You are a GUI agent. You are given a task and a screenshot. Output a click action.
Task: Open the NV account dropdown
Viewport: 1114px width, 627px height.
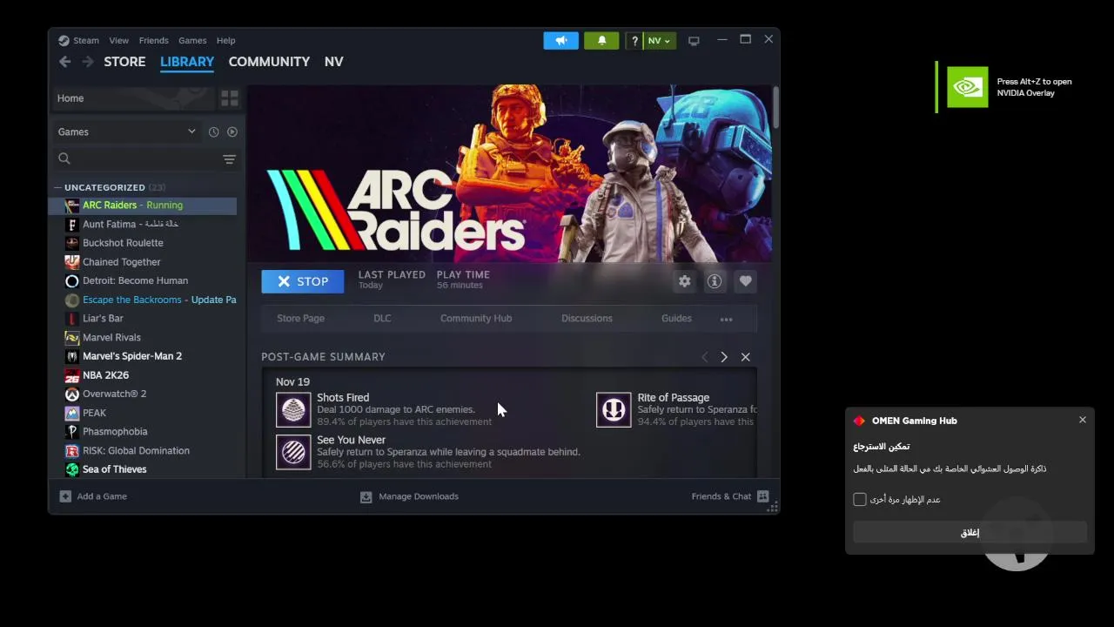tap(659, 41)
